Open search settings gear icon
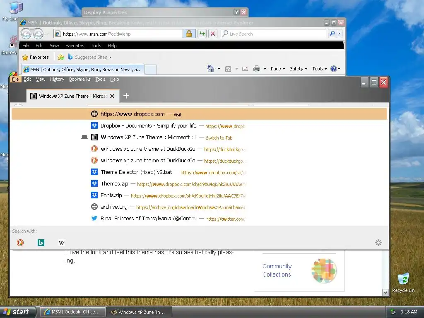The height and width of the screenshot is (318, 424). pyautogui.click(x=378, y=243)
